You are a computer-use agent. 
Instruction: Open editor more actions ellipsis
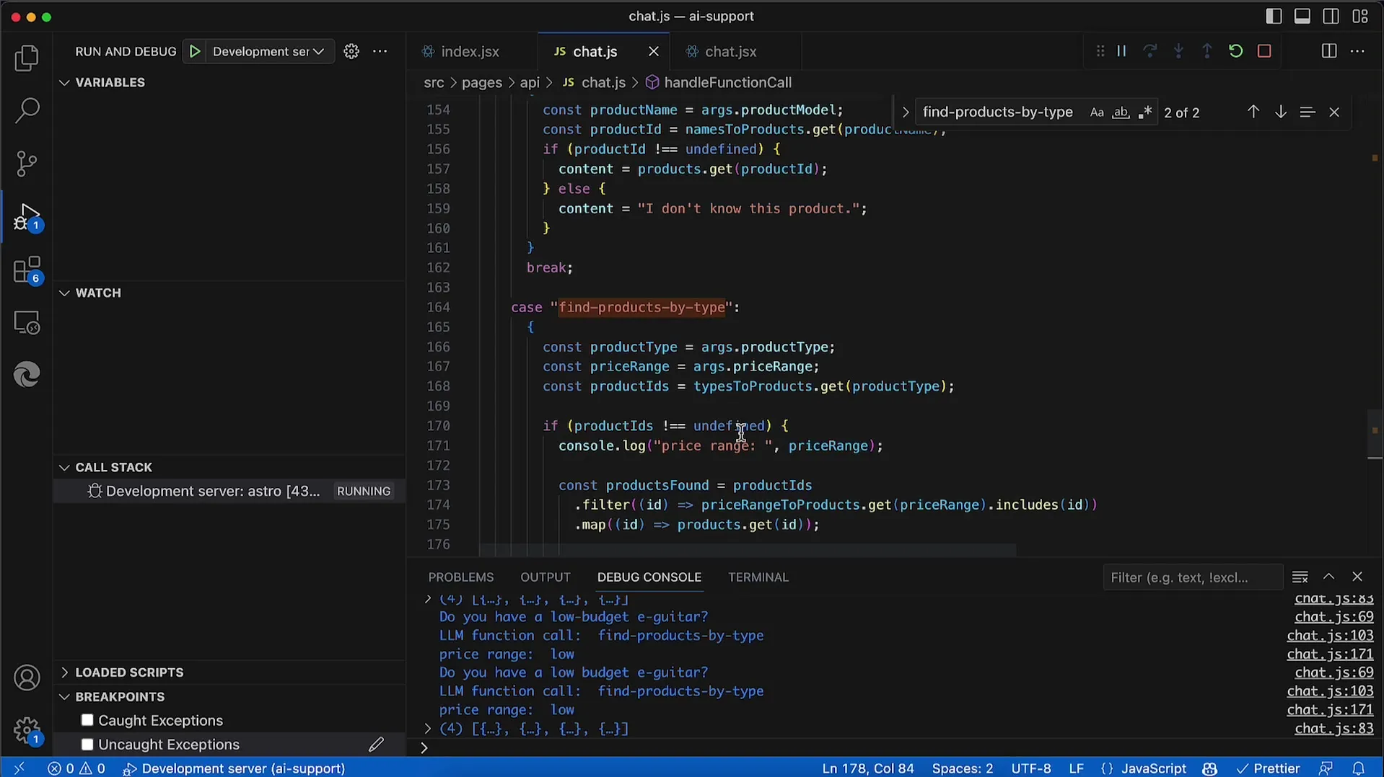1357,51
